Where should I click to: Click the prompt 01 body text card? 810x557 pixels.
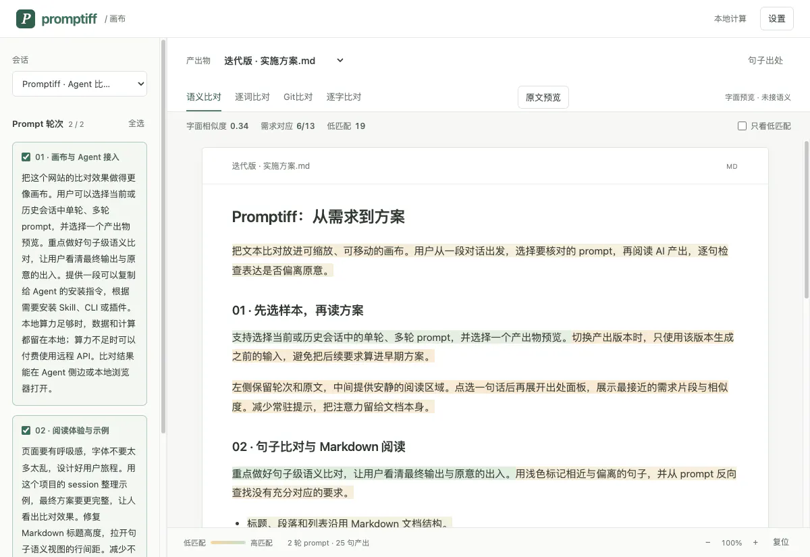coord(80,284)
